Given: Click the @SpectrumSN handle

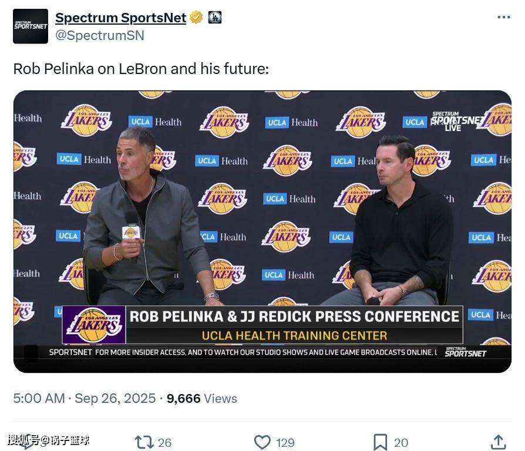Looking at the screenshot, I should pyautogui.click(x=99, y=35).
